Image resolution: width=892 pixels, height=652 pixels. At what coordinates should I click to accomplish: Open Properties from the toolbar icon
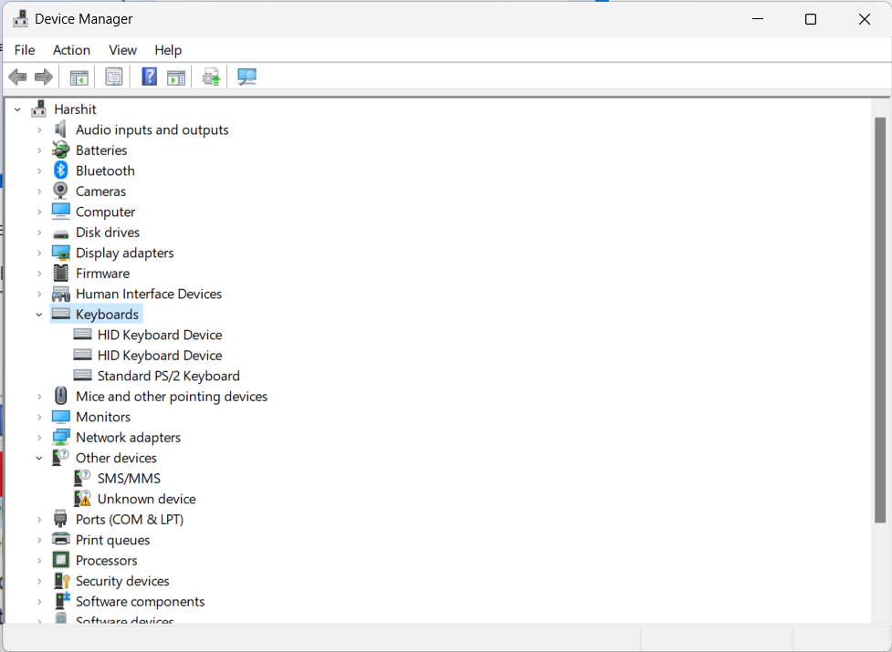(114, 78)
